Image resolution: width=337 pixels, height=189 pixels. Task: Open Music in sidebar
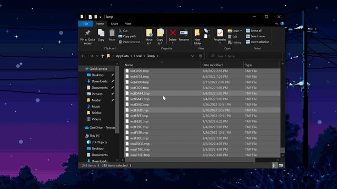pos(96,107)
